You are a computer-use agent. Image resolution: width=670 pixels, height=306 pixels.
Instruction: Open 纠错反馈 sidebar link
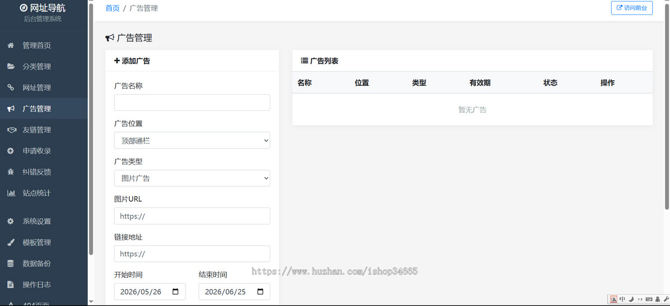tap(44, 172)
